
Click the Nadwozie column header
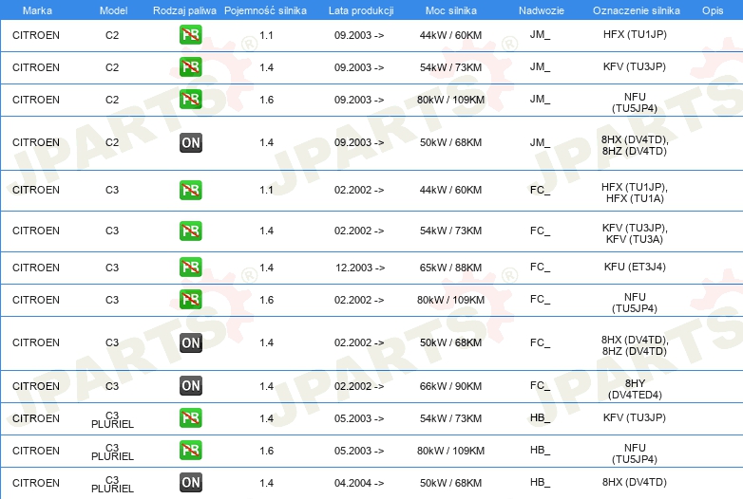point(542,10)
